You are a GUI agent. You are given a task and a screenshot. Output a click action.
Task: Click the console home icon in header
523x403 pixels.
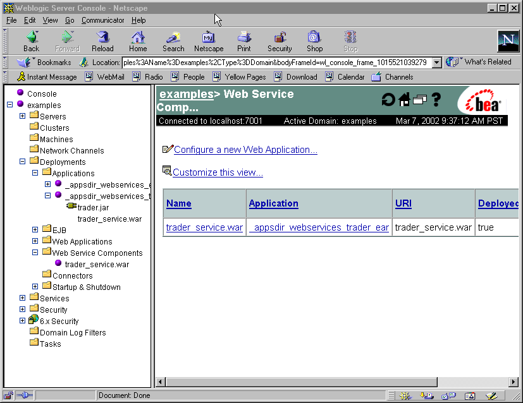[404, 100]
